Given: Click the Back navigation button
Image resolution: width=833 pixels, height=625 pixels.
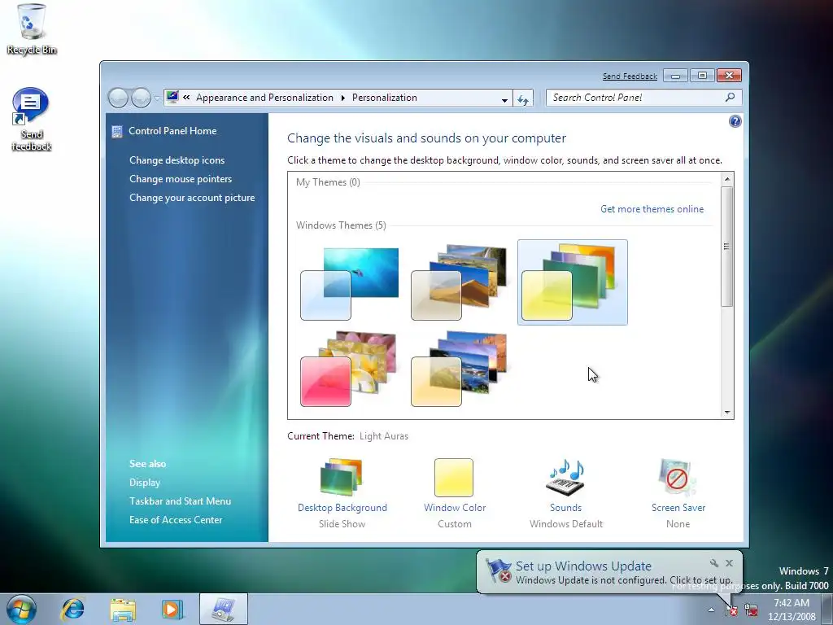Looking at the screenshot, I should [x=118, y=98].
